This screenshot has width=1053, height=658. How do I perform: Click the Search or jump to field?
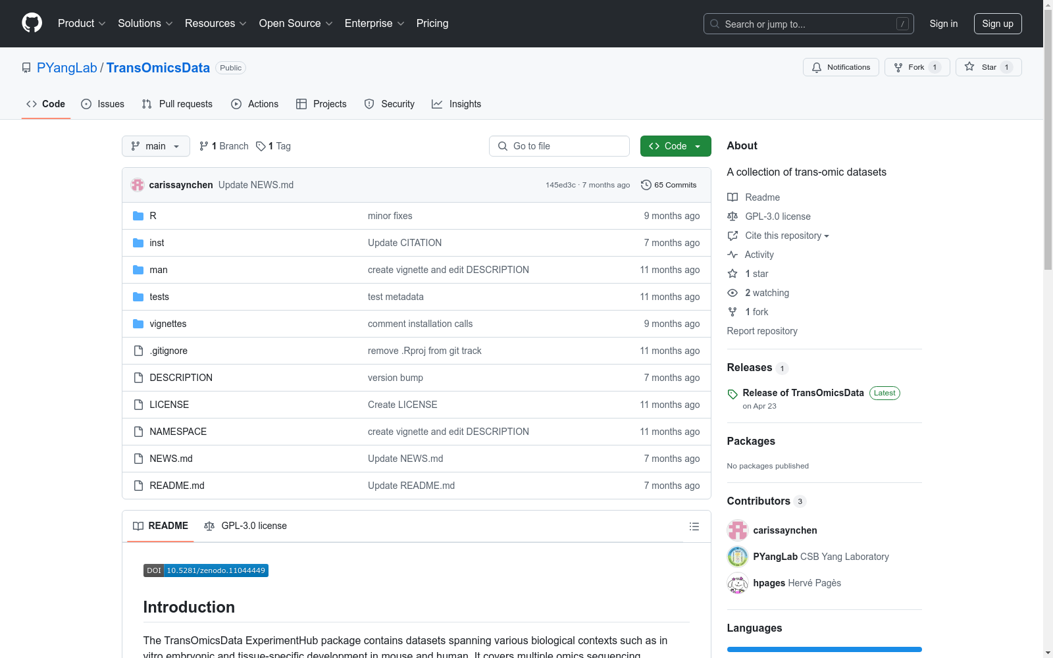(809, 24)
